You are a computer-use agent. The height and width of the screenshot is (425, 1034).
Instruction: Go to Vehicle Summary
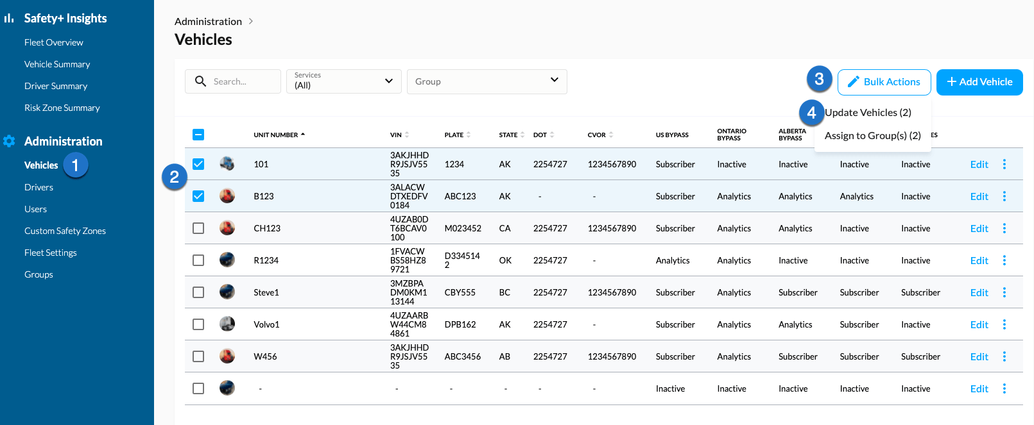tap(57, 64)
